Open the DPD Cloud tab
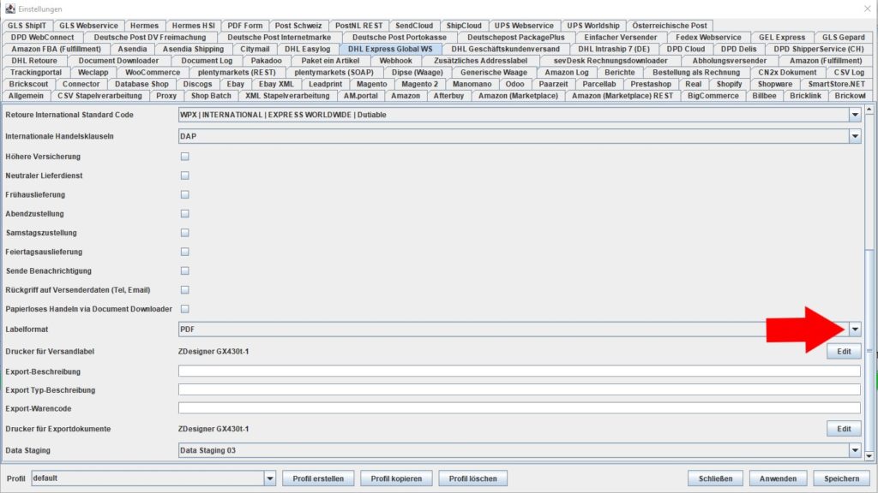Image resolution: width=878 pixels, height=493 pixels. pos(685,49)
